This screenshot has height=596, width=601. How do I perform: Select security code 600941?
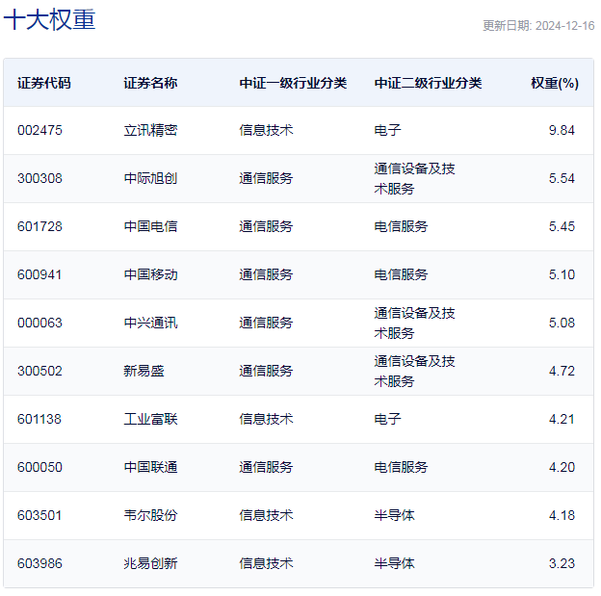point(39,274)
